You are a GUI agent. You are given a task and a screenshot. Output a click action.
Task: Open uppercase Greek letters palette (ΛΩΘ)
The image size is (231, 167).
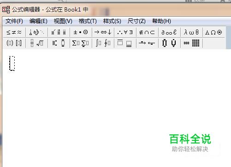[x=213, y=32]
